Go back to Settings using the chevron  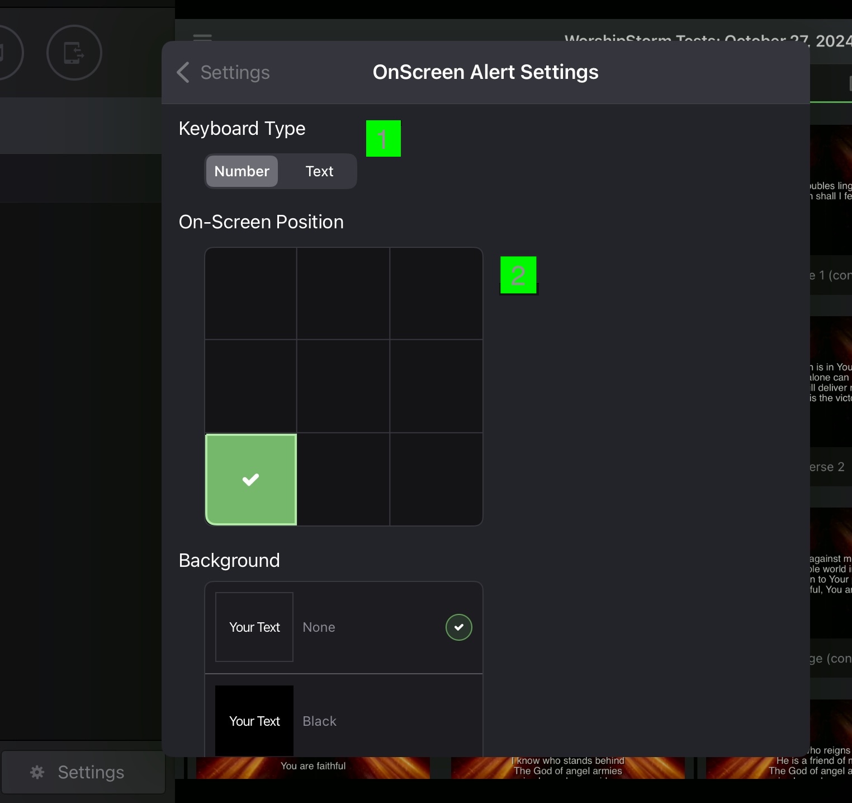(183, 72)
